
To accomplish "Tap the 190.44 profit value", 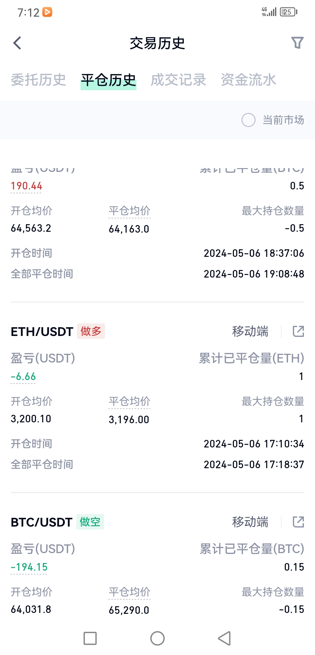I will (x=26, y=186).
